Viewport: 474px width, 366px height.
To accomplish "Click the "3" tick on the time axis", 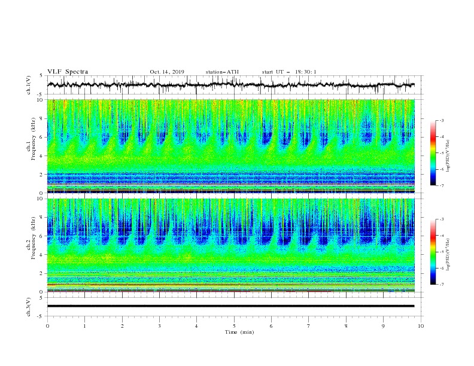I will 159,326.
